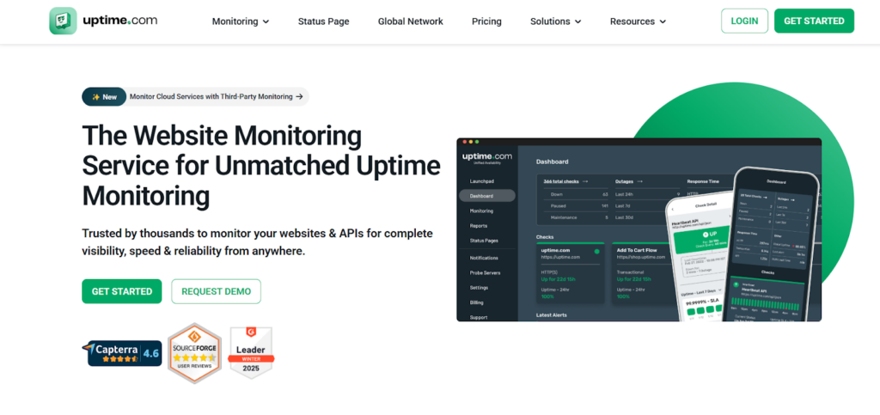Select Notifications in preview sidebar
The width and height of the screenshot is (880, 415).
[484, 258]
